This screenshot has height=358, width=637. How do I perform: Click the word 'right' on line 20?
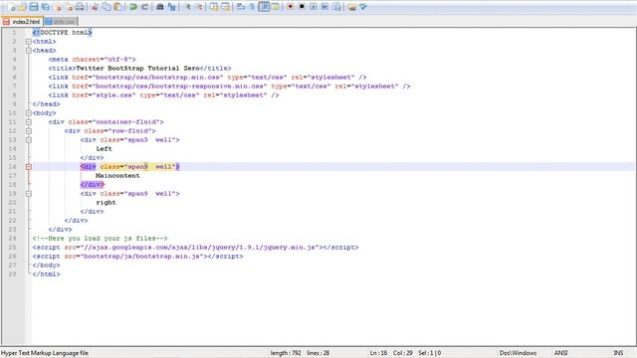[x=106, y=202]
